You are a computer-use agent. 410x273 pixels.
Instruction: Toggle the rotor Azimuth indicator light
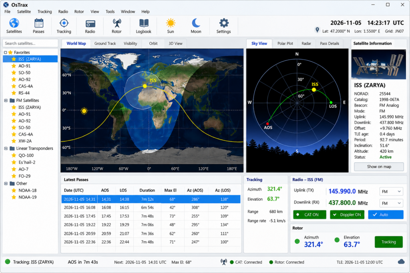tap(297, 241)
